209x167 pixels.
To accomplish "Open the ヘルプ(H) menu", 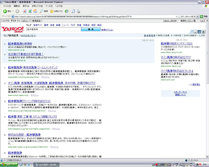I will [59, 6].
